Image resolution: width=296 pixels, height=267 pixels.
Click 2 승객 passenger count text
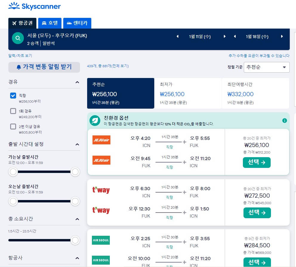pos(33,43)
